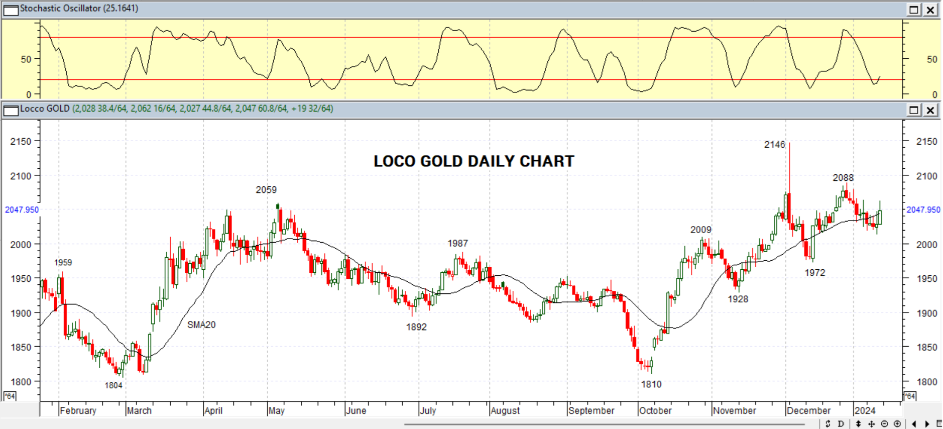943x429 pixels.
Task: Click the 2059 peak annotation near May
Action: point(266,190)
